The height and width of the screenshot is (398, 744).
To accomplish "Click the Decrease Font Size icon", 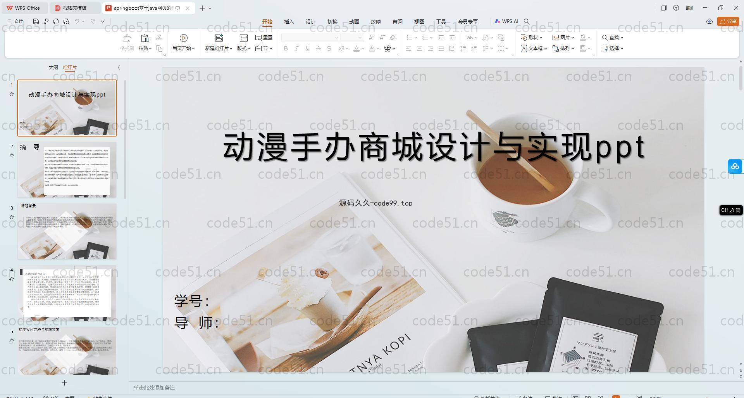I will 382,38.
